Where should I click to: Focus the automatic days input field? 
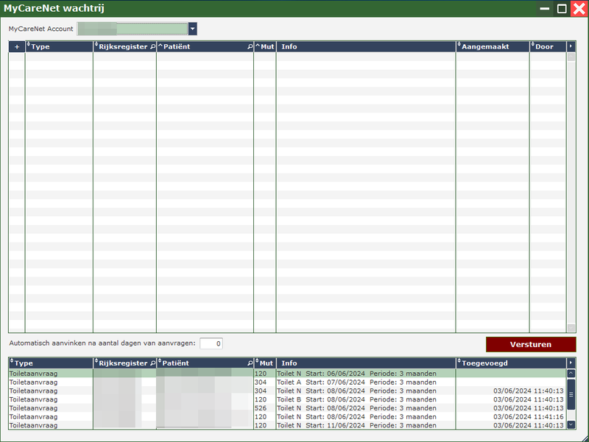tap(211, 343)
